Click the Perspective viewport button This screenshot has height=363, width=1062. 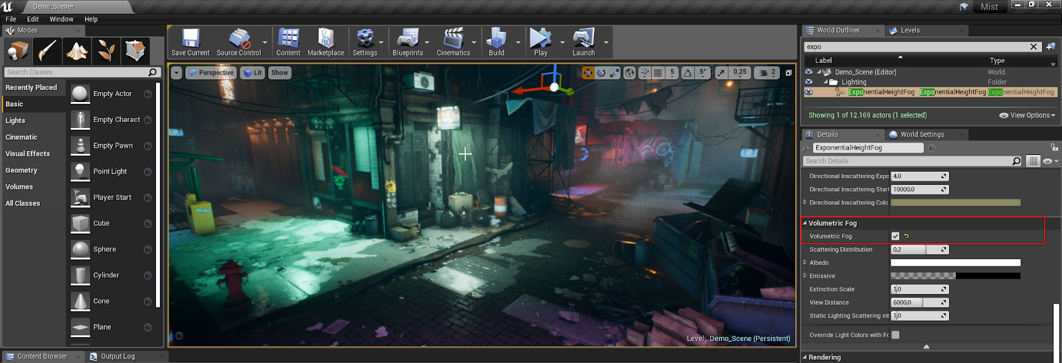[x=210, y=73]
